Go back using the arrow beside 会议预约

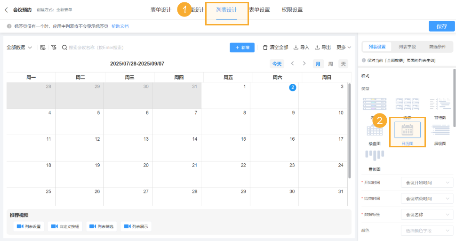tap(6, 9)
